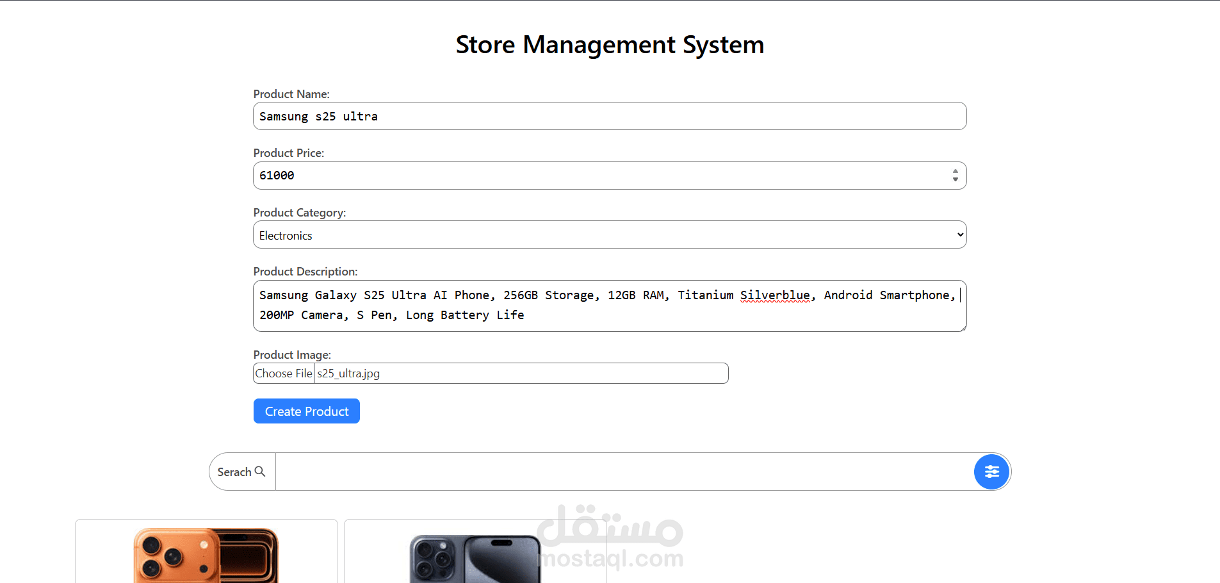Click the blue filter sliders icon button
Screen dimensions: 1220x583
(x=991, y=472)
